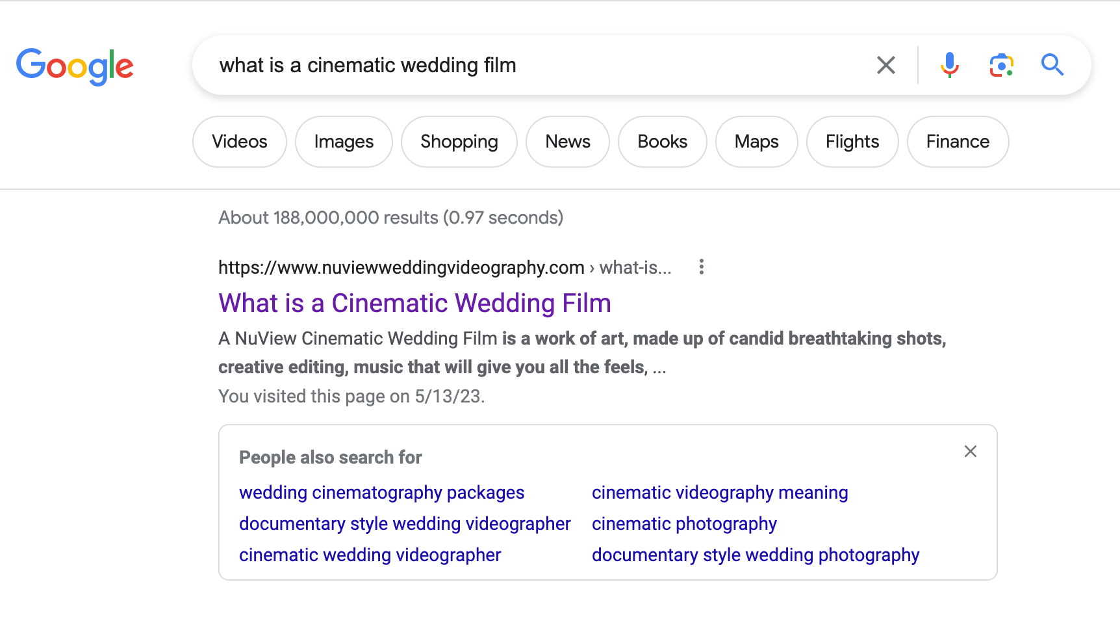Open the Finance filter

click(x=958, y=142)
